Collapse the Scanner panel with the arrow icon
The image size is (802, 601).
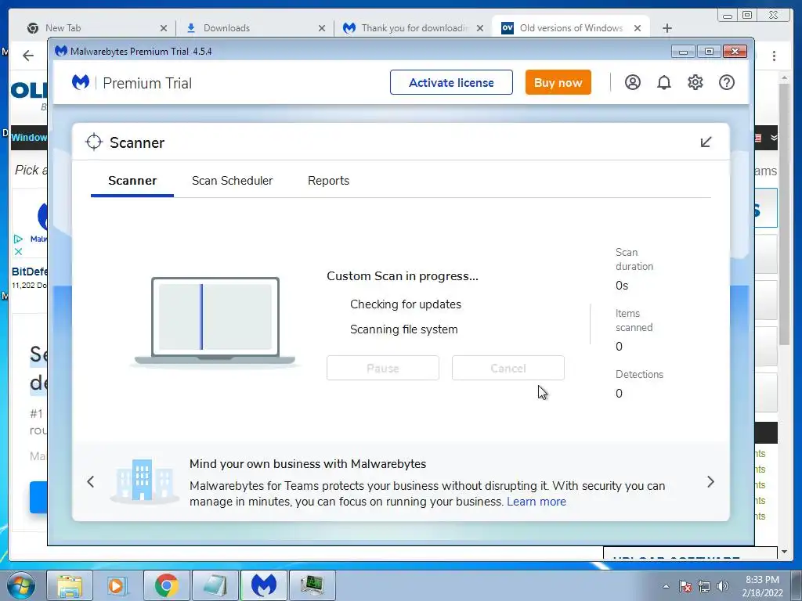click(x=706, y=142)
